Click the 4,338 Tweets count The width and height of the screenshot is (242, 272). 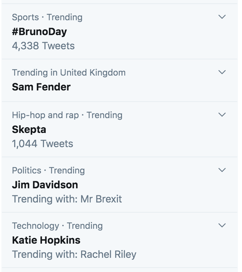click(43, 46)
